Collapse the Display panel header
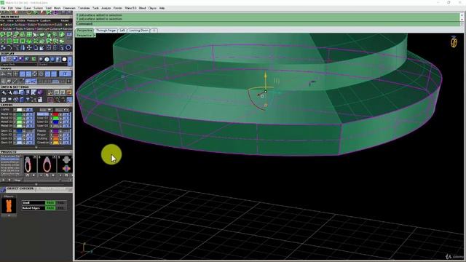This screenshot has height=262, width=466. point(36,53)
